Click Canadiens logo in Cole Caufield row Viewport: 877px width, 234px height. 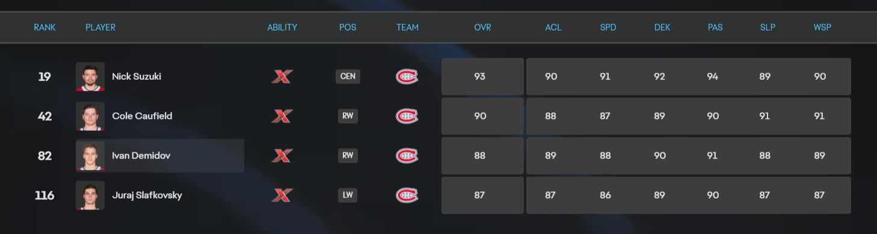pos(407,116)
